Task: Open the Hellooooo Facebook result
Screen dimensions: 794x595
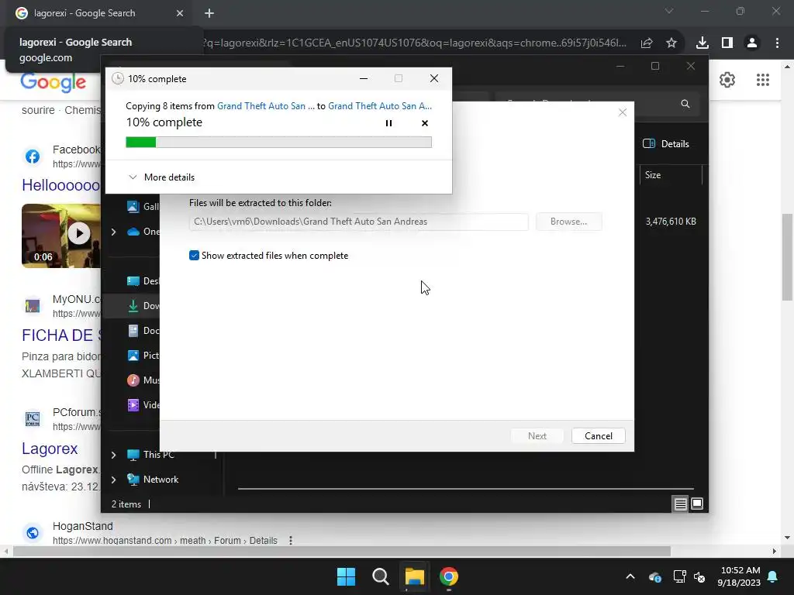Action: click(60, 185)
